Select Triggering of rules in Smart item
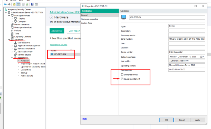This screenshot has width=211, height=129. click(33, 64)
